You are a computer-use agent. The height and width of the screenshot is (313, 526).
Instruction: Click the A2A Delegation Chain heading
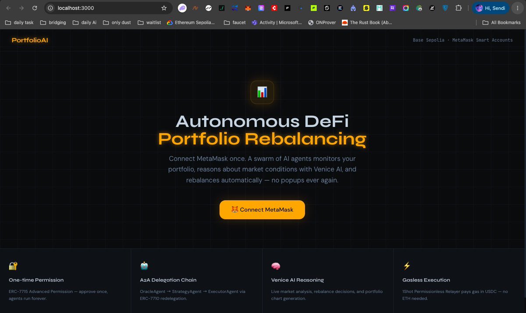coord(168,280)
